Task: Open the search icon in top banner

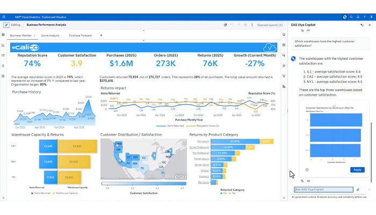Action: pyautogui.click(x=351, y=17)
